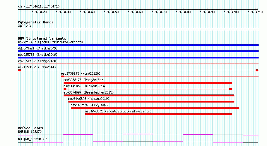
Task: Click the NHS|NM_001291867 magenta gene track
Action: [138, 142]
